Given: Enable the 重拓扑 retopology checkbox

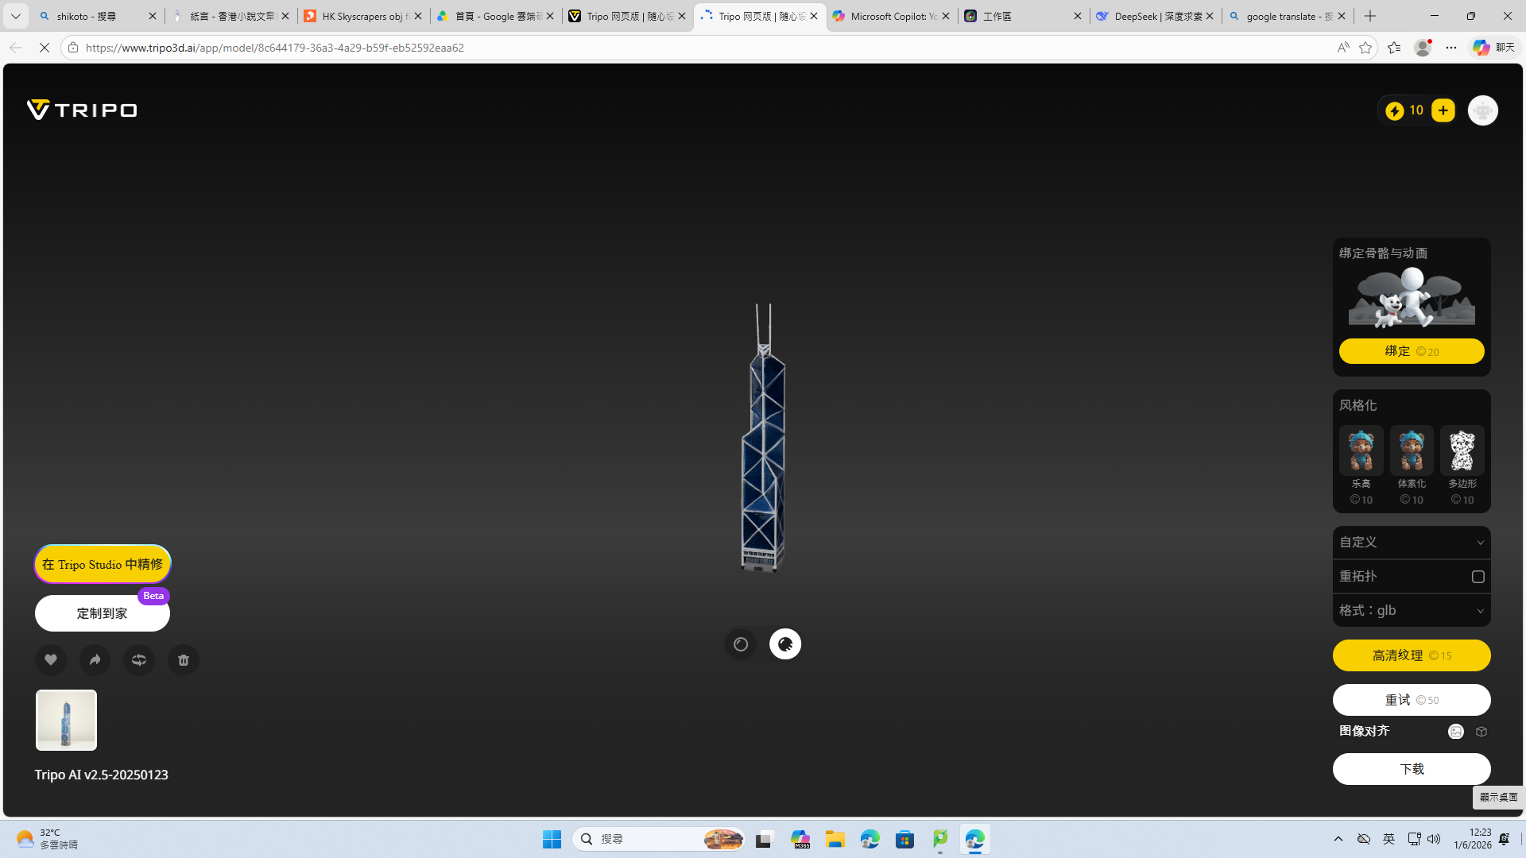Looking at the screenshot, I should click(1478, 577).
